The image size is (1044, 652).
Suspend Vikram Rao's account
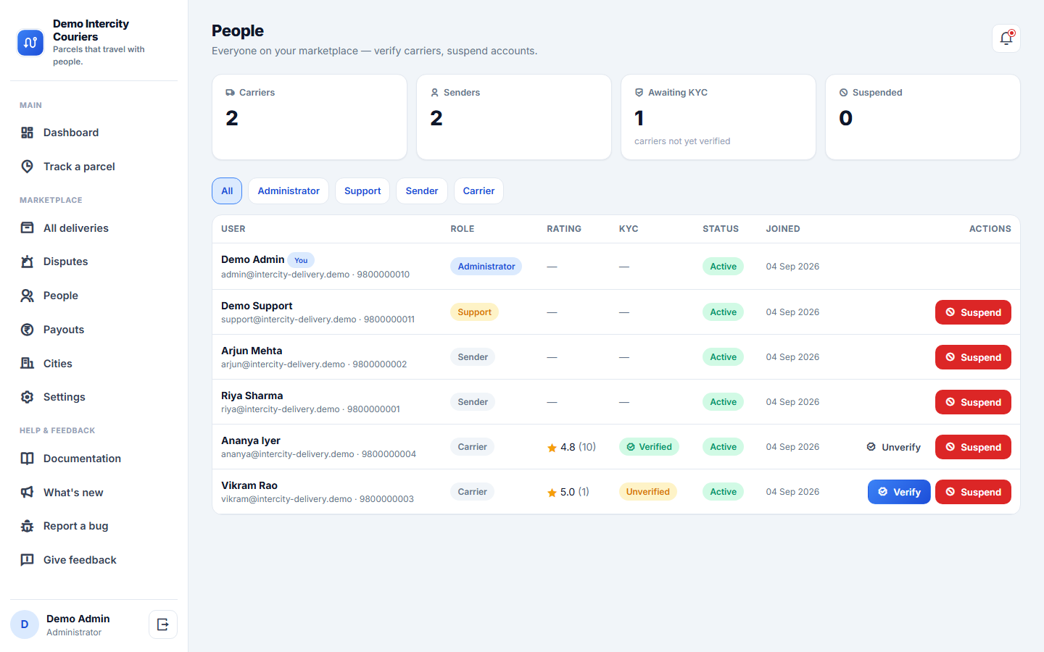[x=973, y=492]
